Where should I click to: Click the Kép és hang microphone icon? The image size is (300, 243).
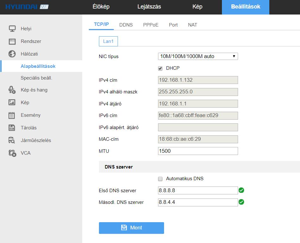pos(12,90)
